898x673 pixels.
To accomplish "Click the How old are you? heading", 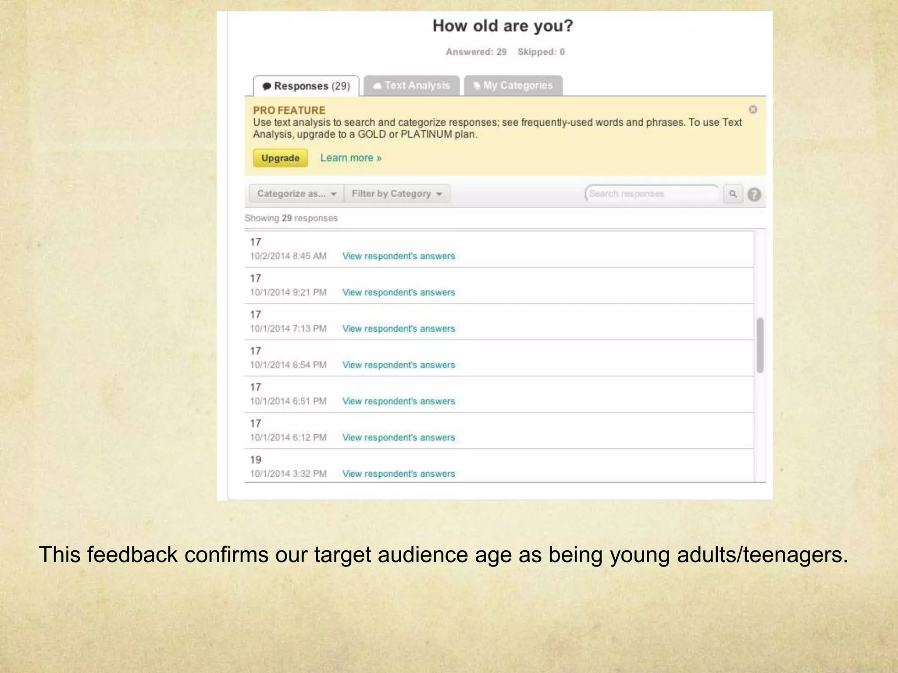I will [x=503, y=26].
